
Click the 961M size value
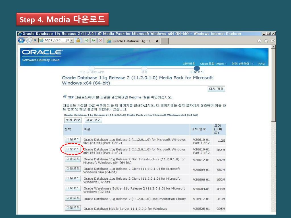click(x=221, y=150)
